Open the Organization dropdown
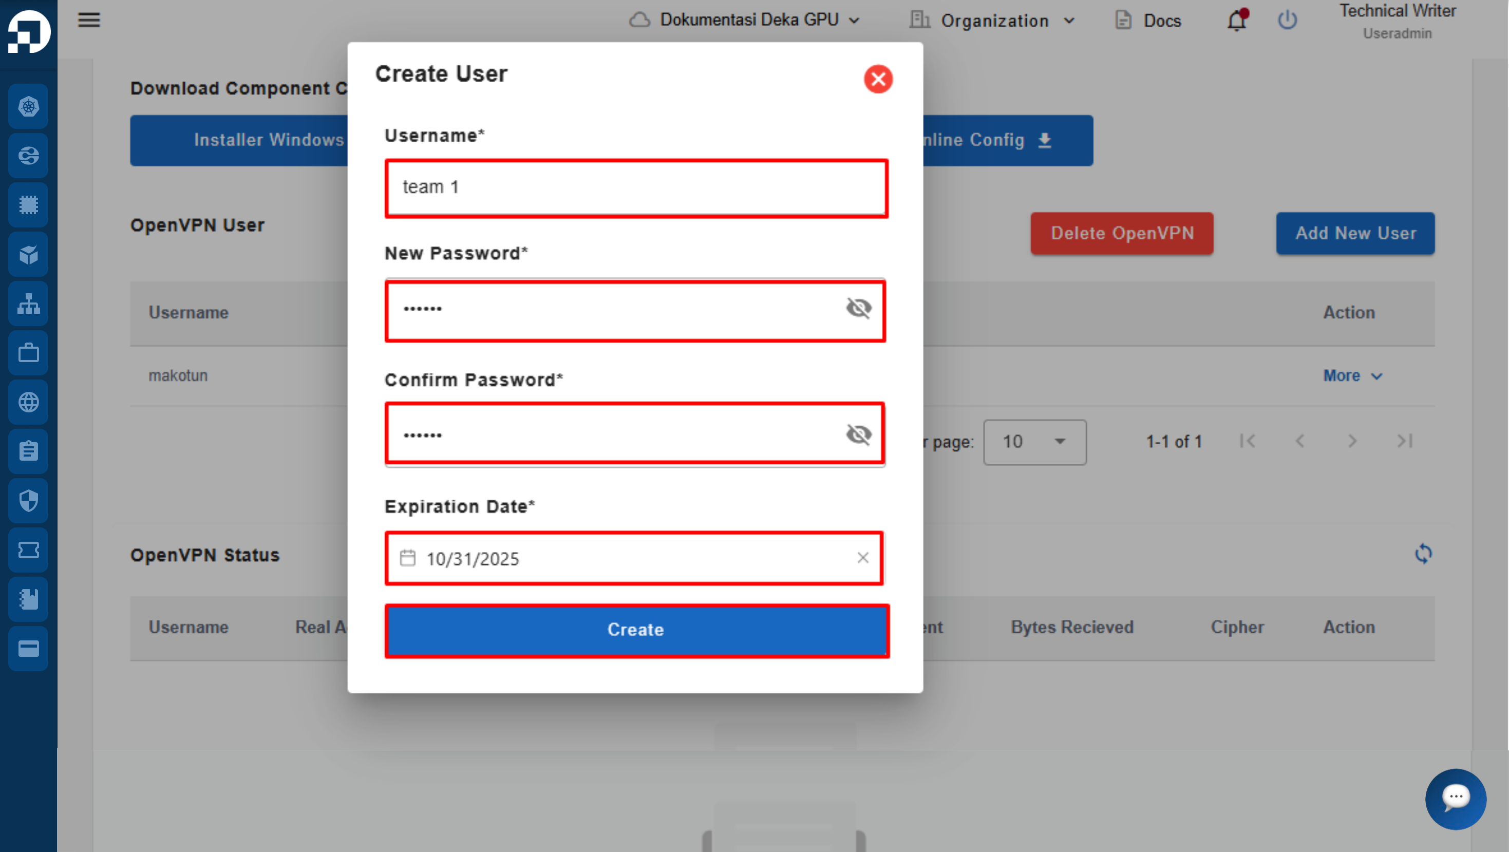The height and width of the screenshot is (852, 1509). pos(993,21)
